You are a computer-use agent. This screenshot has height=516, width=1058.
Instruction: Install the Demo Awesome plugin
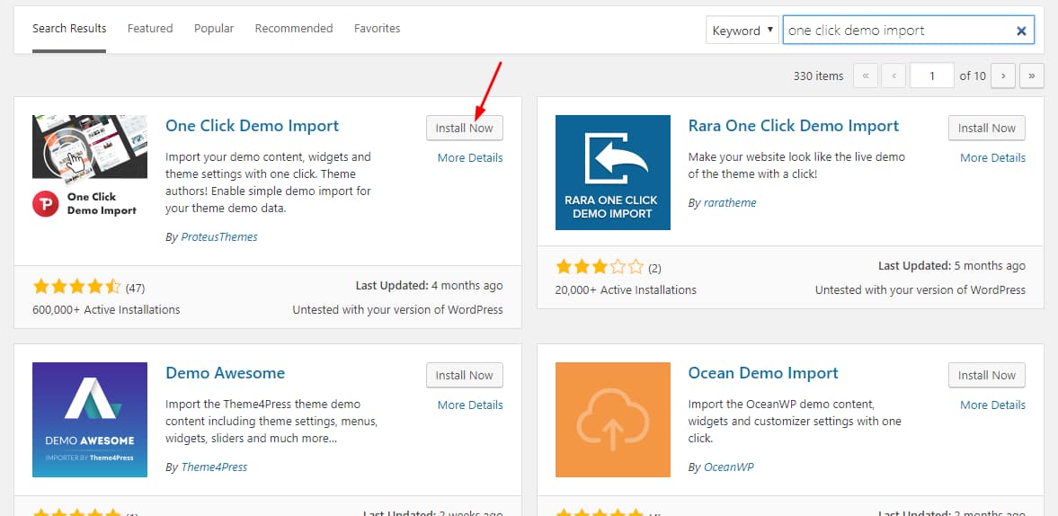[x=464, y=375]
